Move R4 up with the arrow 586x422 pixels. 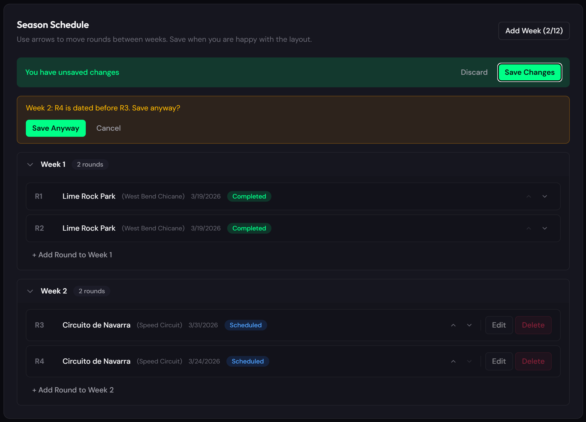(453, 361)
